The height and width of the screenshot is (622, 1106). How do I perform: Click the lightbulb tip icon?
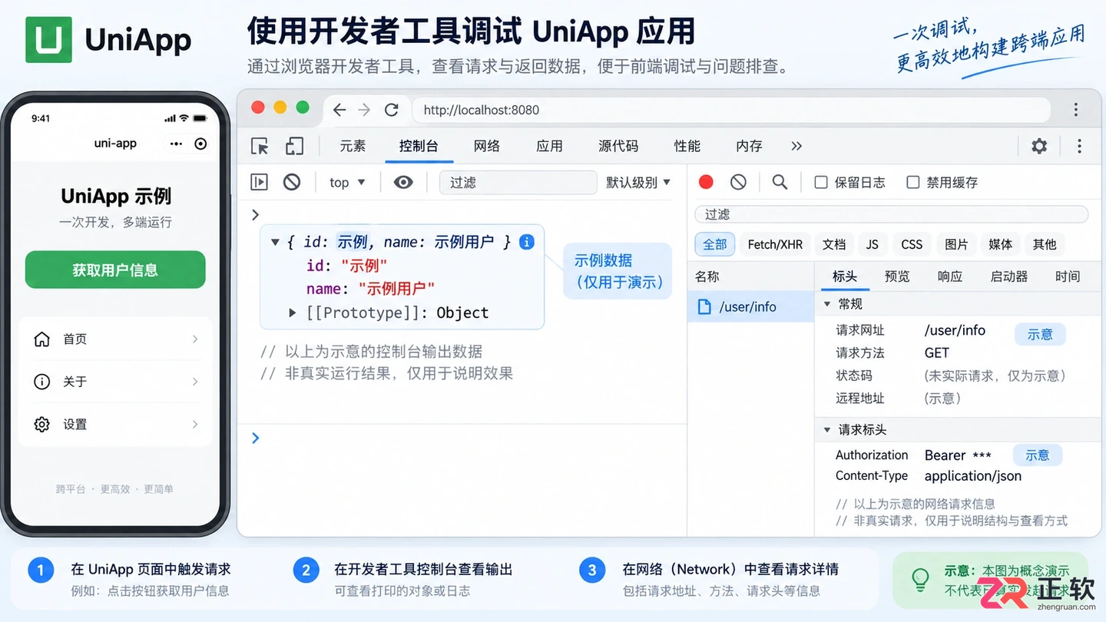tap(919, 578)
